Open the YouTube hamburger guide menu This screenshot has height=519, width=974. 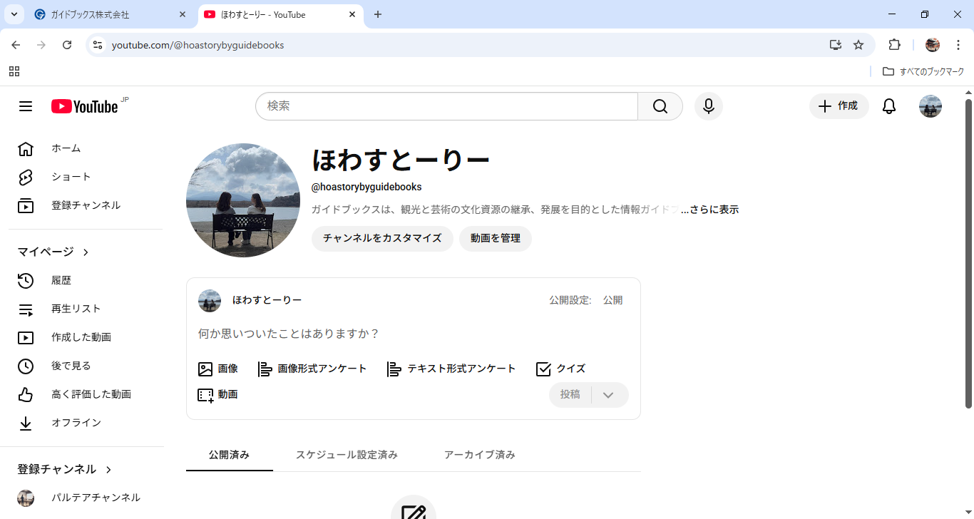click(26, 106)
